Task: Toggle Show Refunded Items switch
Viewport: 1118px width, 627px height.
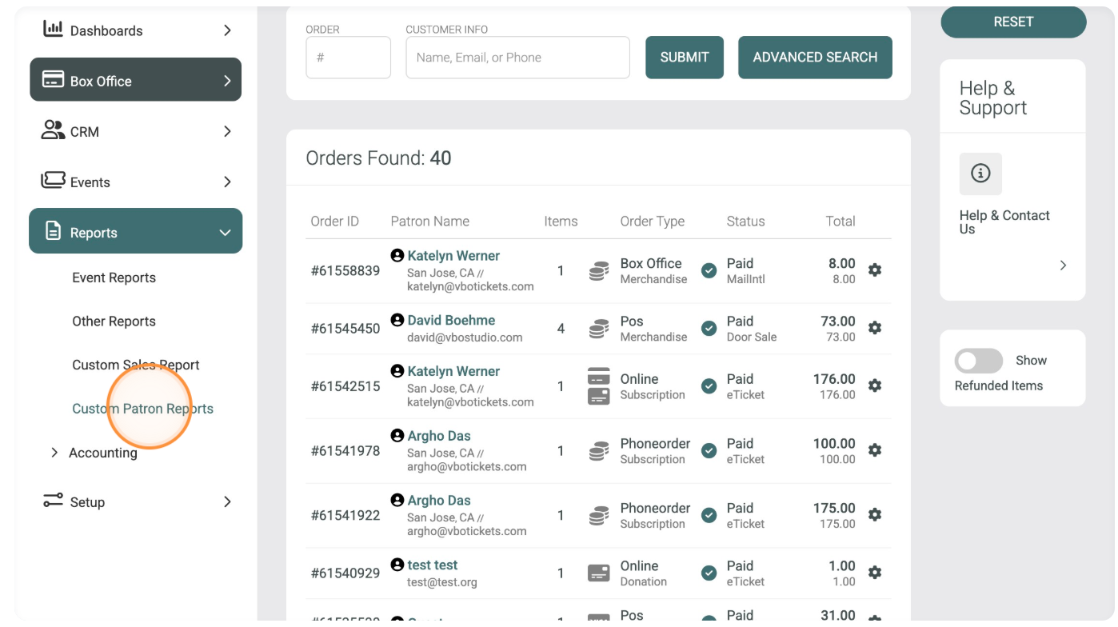Action: tap(979, 361)
